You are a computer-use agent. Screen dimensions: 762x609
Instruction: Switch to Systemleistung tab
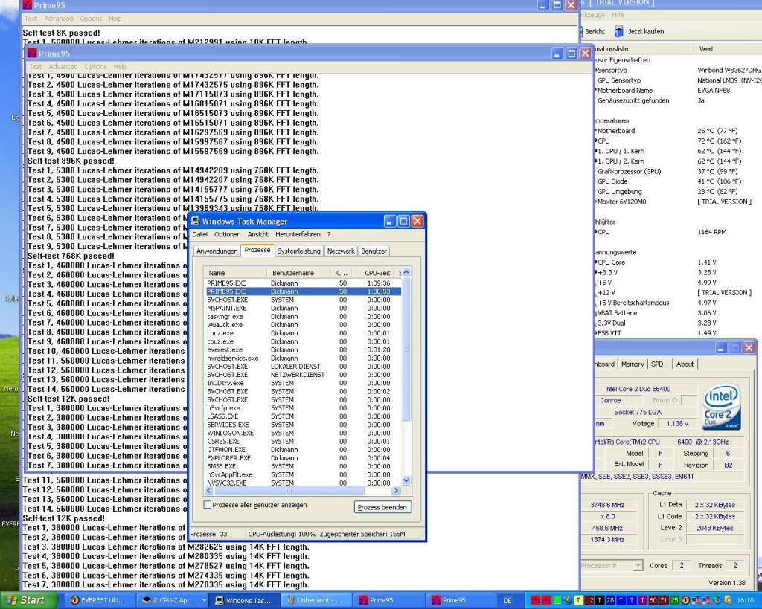point(299,251)
